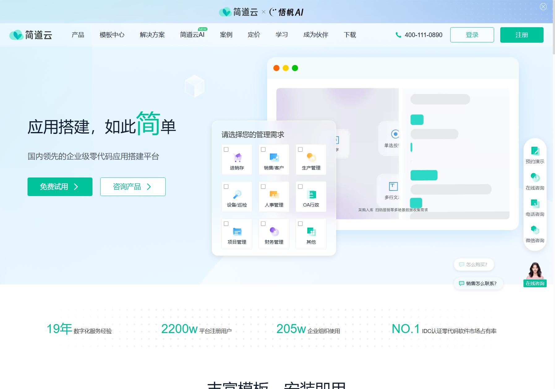Click the 怎么购买? chat suggestion

pos(474,265)
